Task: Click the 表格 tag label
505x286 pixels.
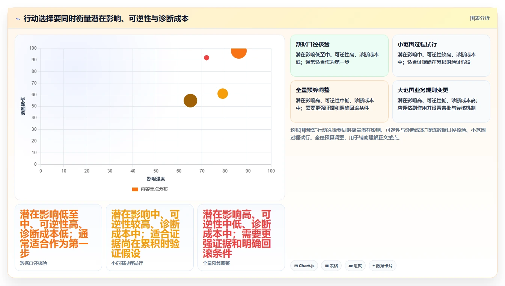Action: 334,266
